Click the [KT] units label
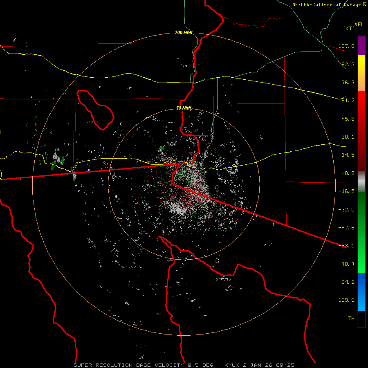The image size is (368, 368). click(349, 28)
